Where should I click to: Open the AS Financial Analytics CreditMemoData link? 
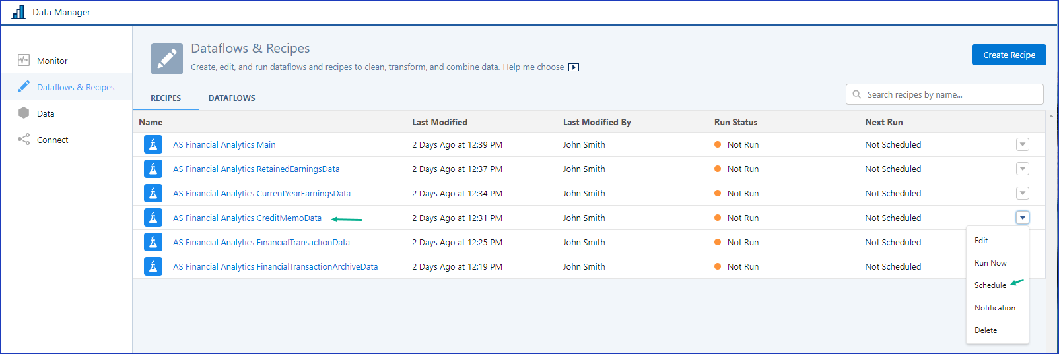pos(247,218)
